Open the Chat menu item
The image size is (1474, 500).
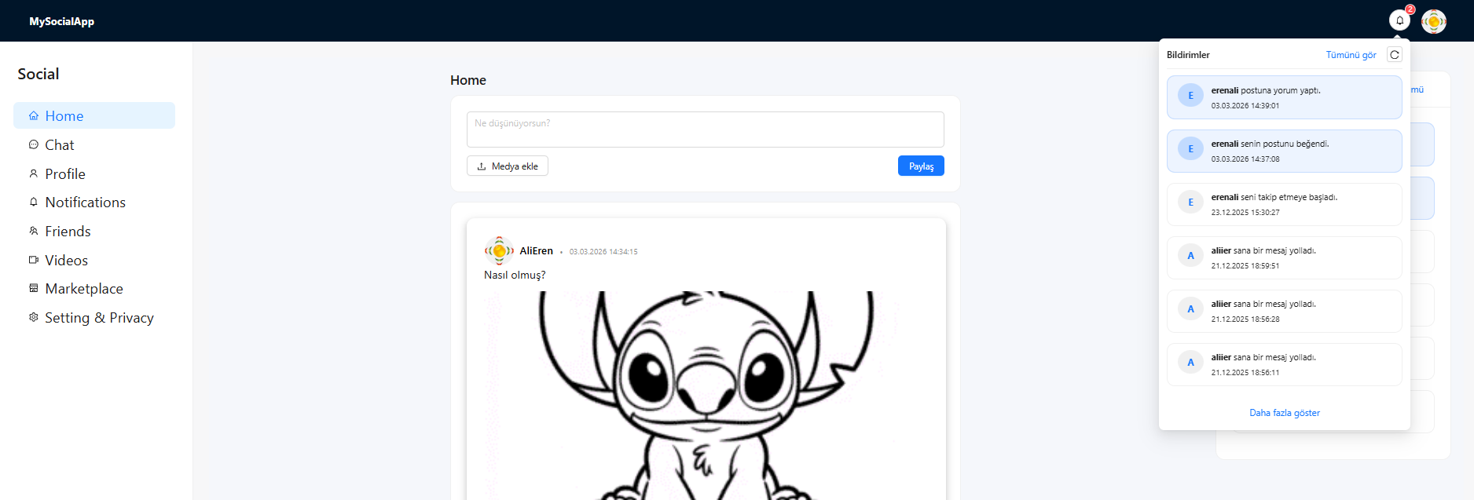[94, 144]
